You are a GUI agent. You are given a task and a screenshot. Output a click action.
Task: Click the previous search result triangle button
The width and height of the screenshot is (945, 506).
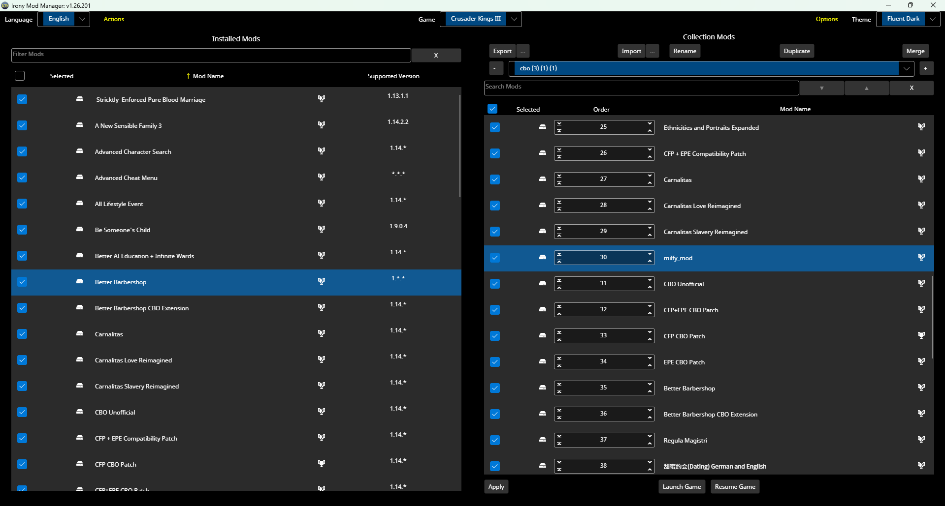[x=867, y=88]
